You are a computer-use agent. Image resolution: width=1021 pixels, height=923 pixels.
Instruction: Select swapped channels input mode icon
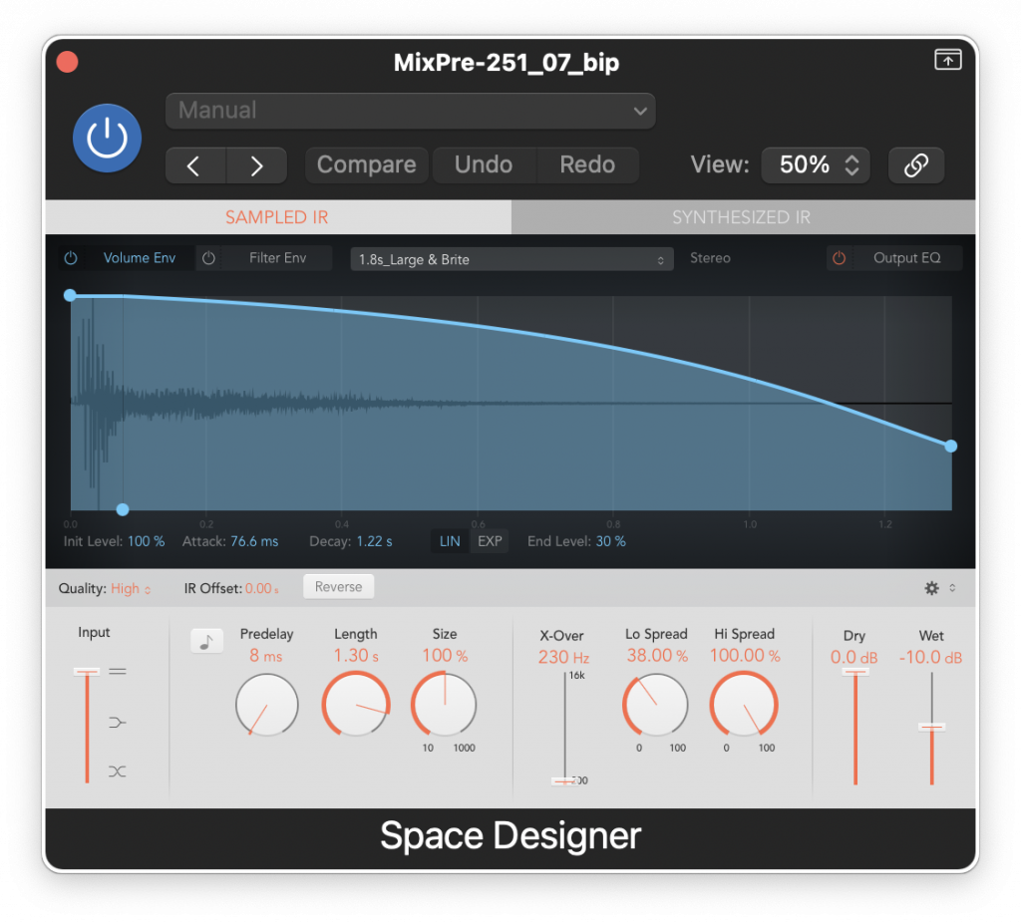[118, 771]
